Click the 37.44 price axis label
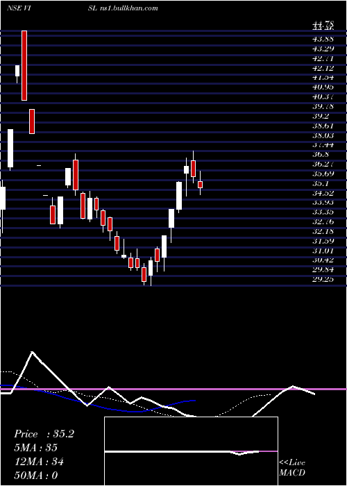347x486 pixels. [x=323, y=145]
